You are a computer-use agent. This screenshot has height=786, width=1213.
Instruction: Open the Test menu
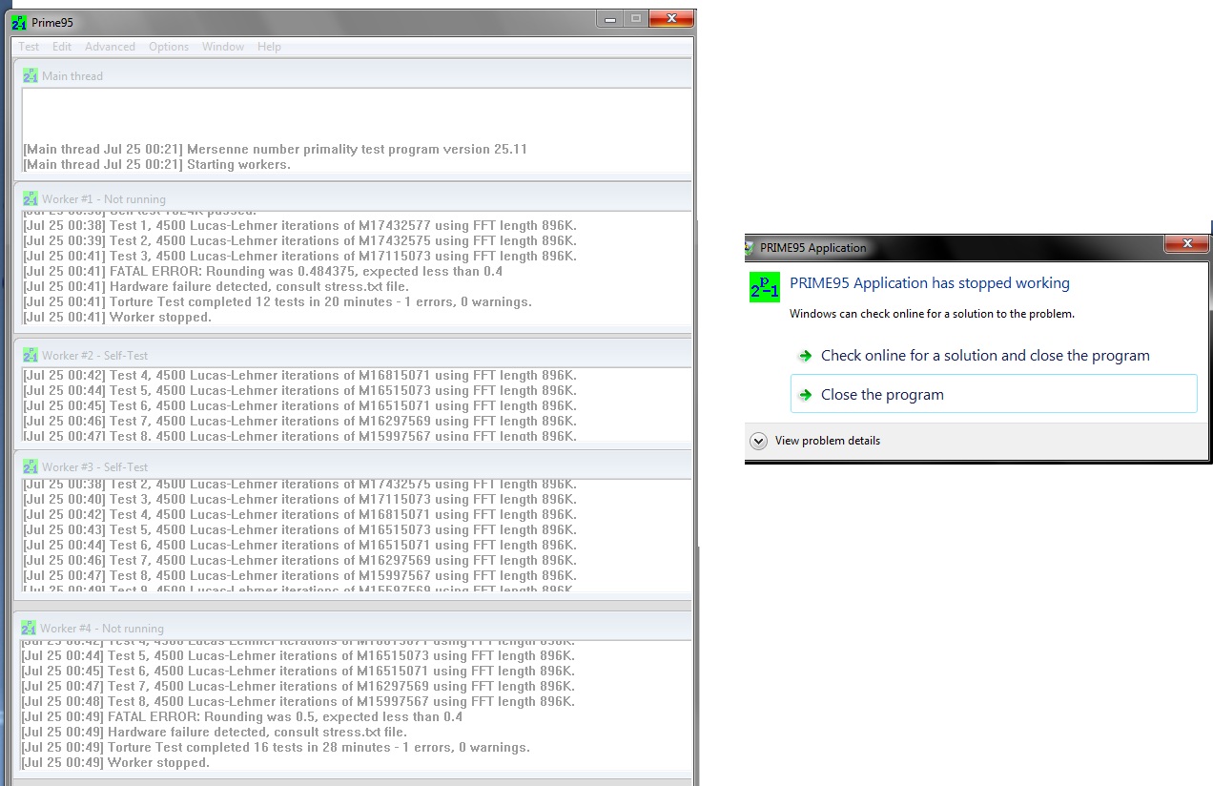(x=30, y=47)
